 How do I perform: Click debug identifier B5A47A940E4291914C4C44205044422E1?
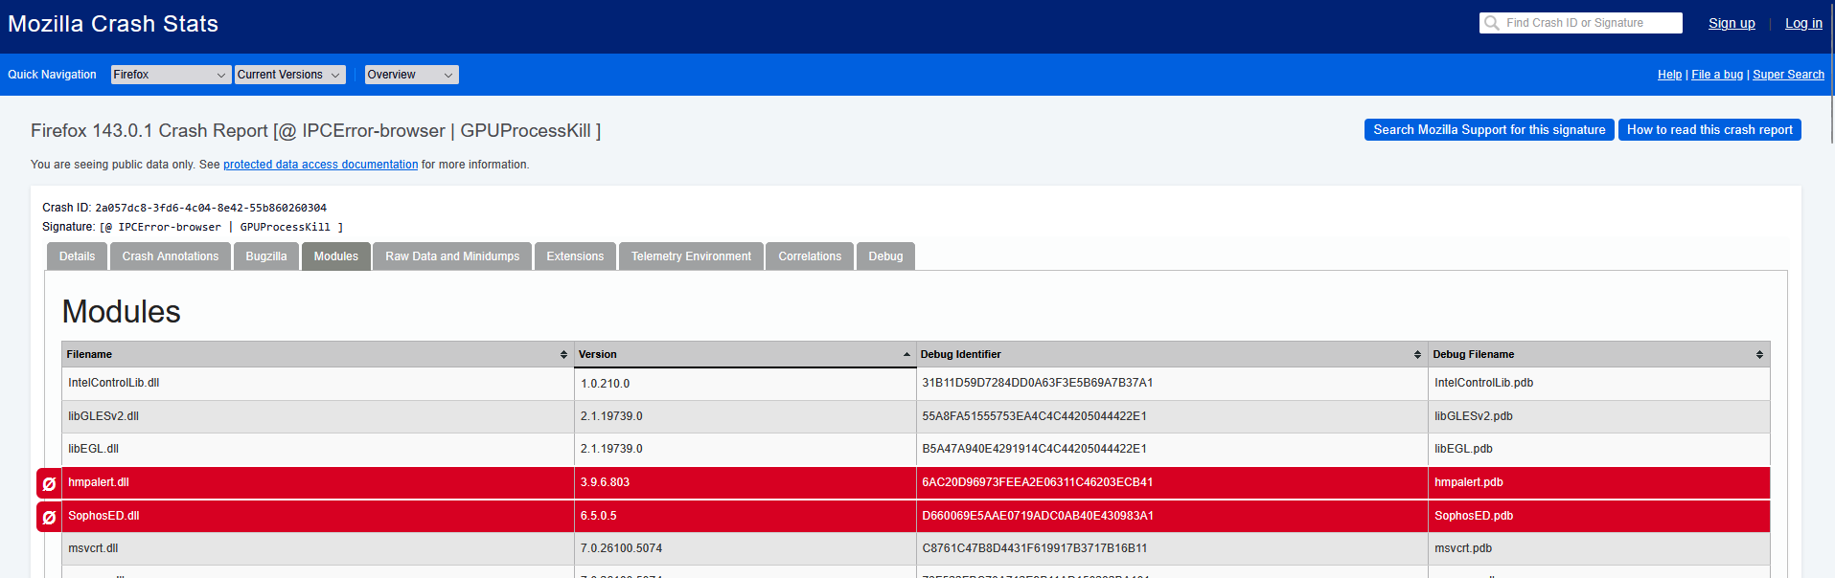1035,449
